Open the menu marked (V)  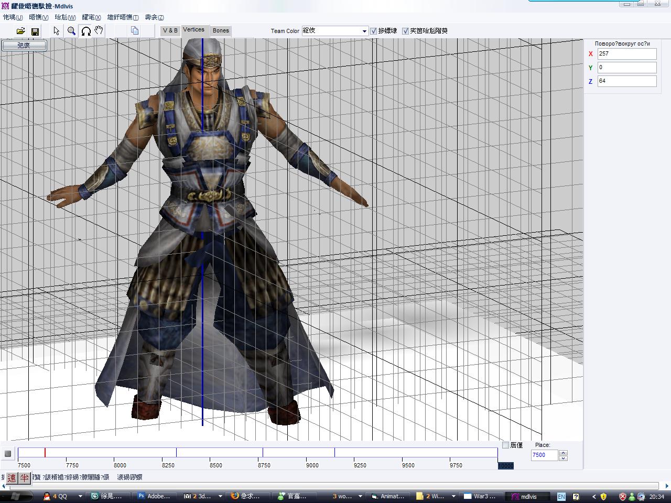tap(39, 17)
